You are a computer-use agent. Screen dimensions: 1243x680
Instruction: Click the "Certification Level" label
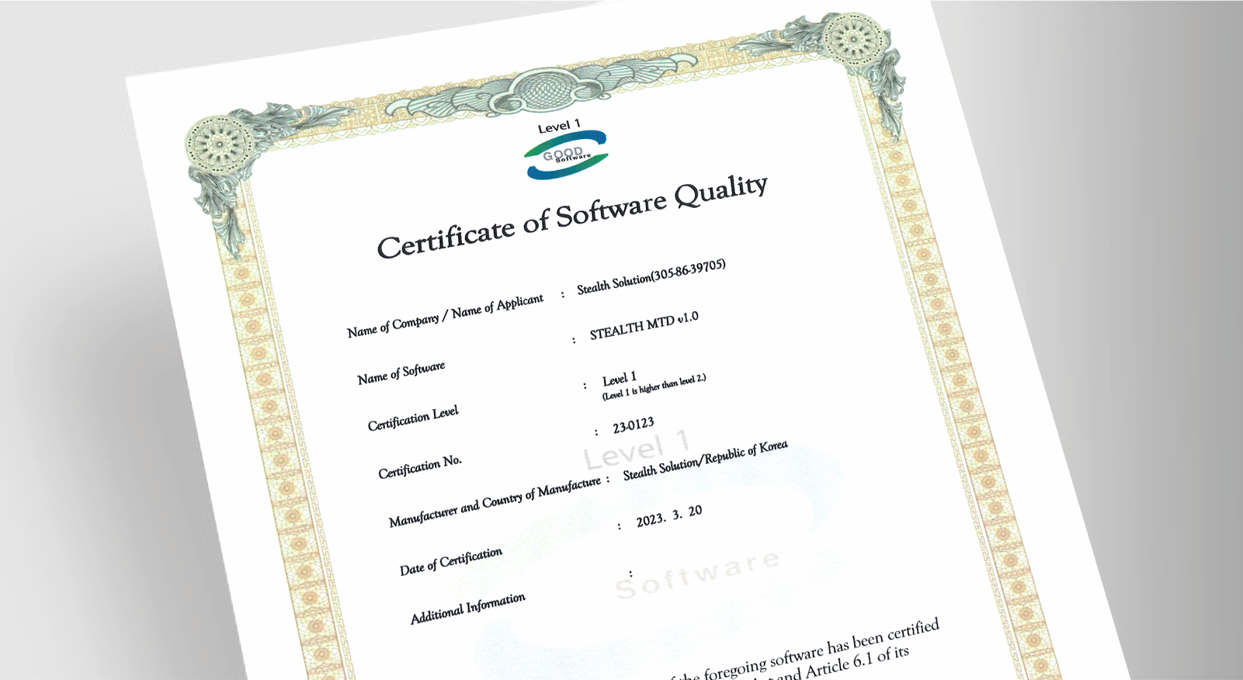click(x=413, y=418)
